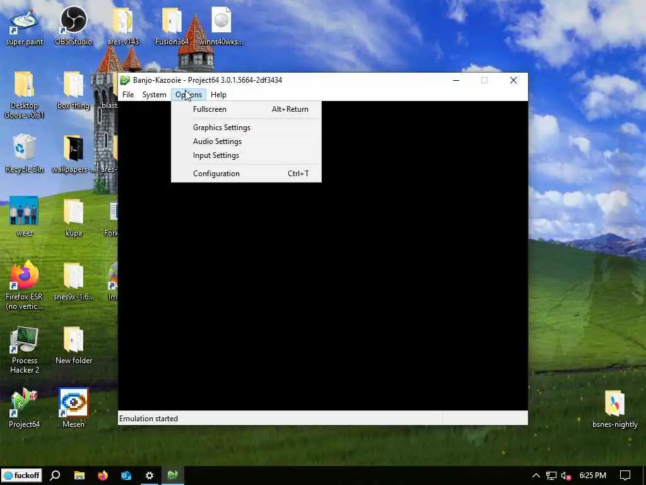
Task: Open the notification center icon
Action: click(x=625, y=476)
